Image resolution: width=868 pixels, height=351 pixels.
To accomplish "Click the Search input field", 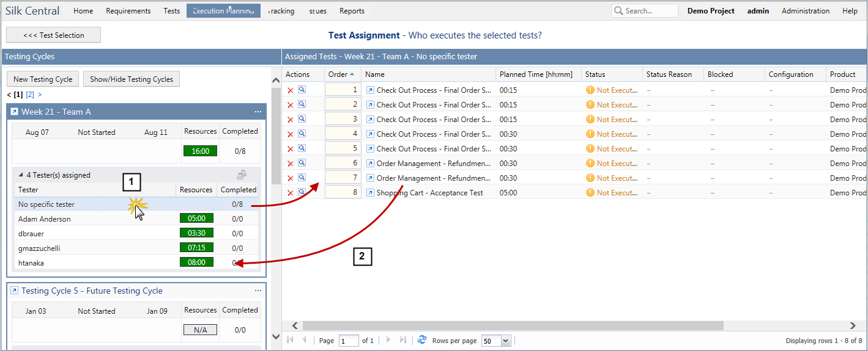I will [650, 11].
